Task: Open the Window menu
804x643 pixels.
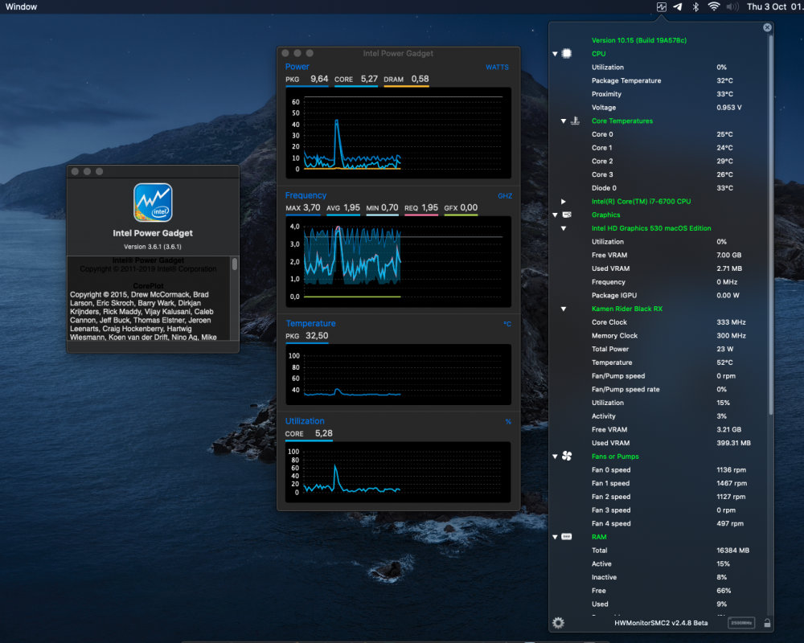Action: tap(21, 6)
